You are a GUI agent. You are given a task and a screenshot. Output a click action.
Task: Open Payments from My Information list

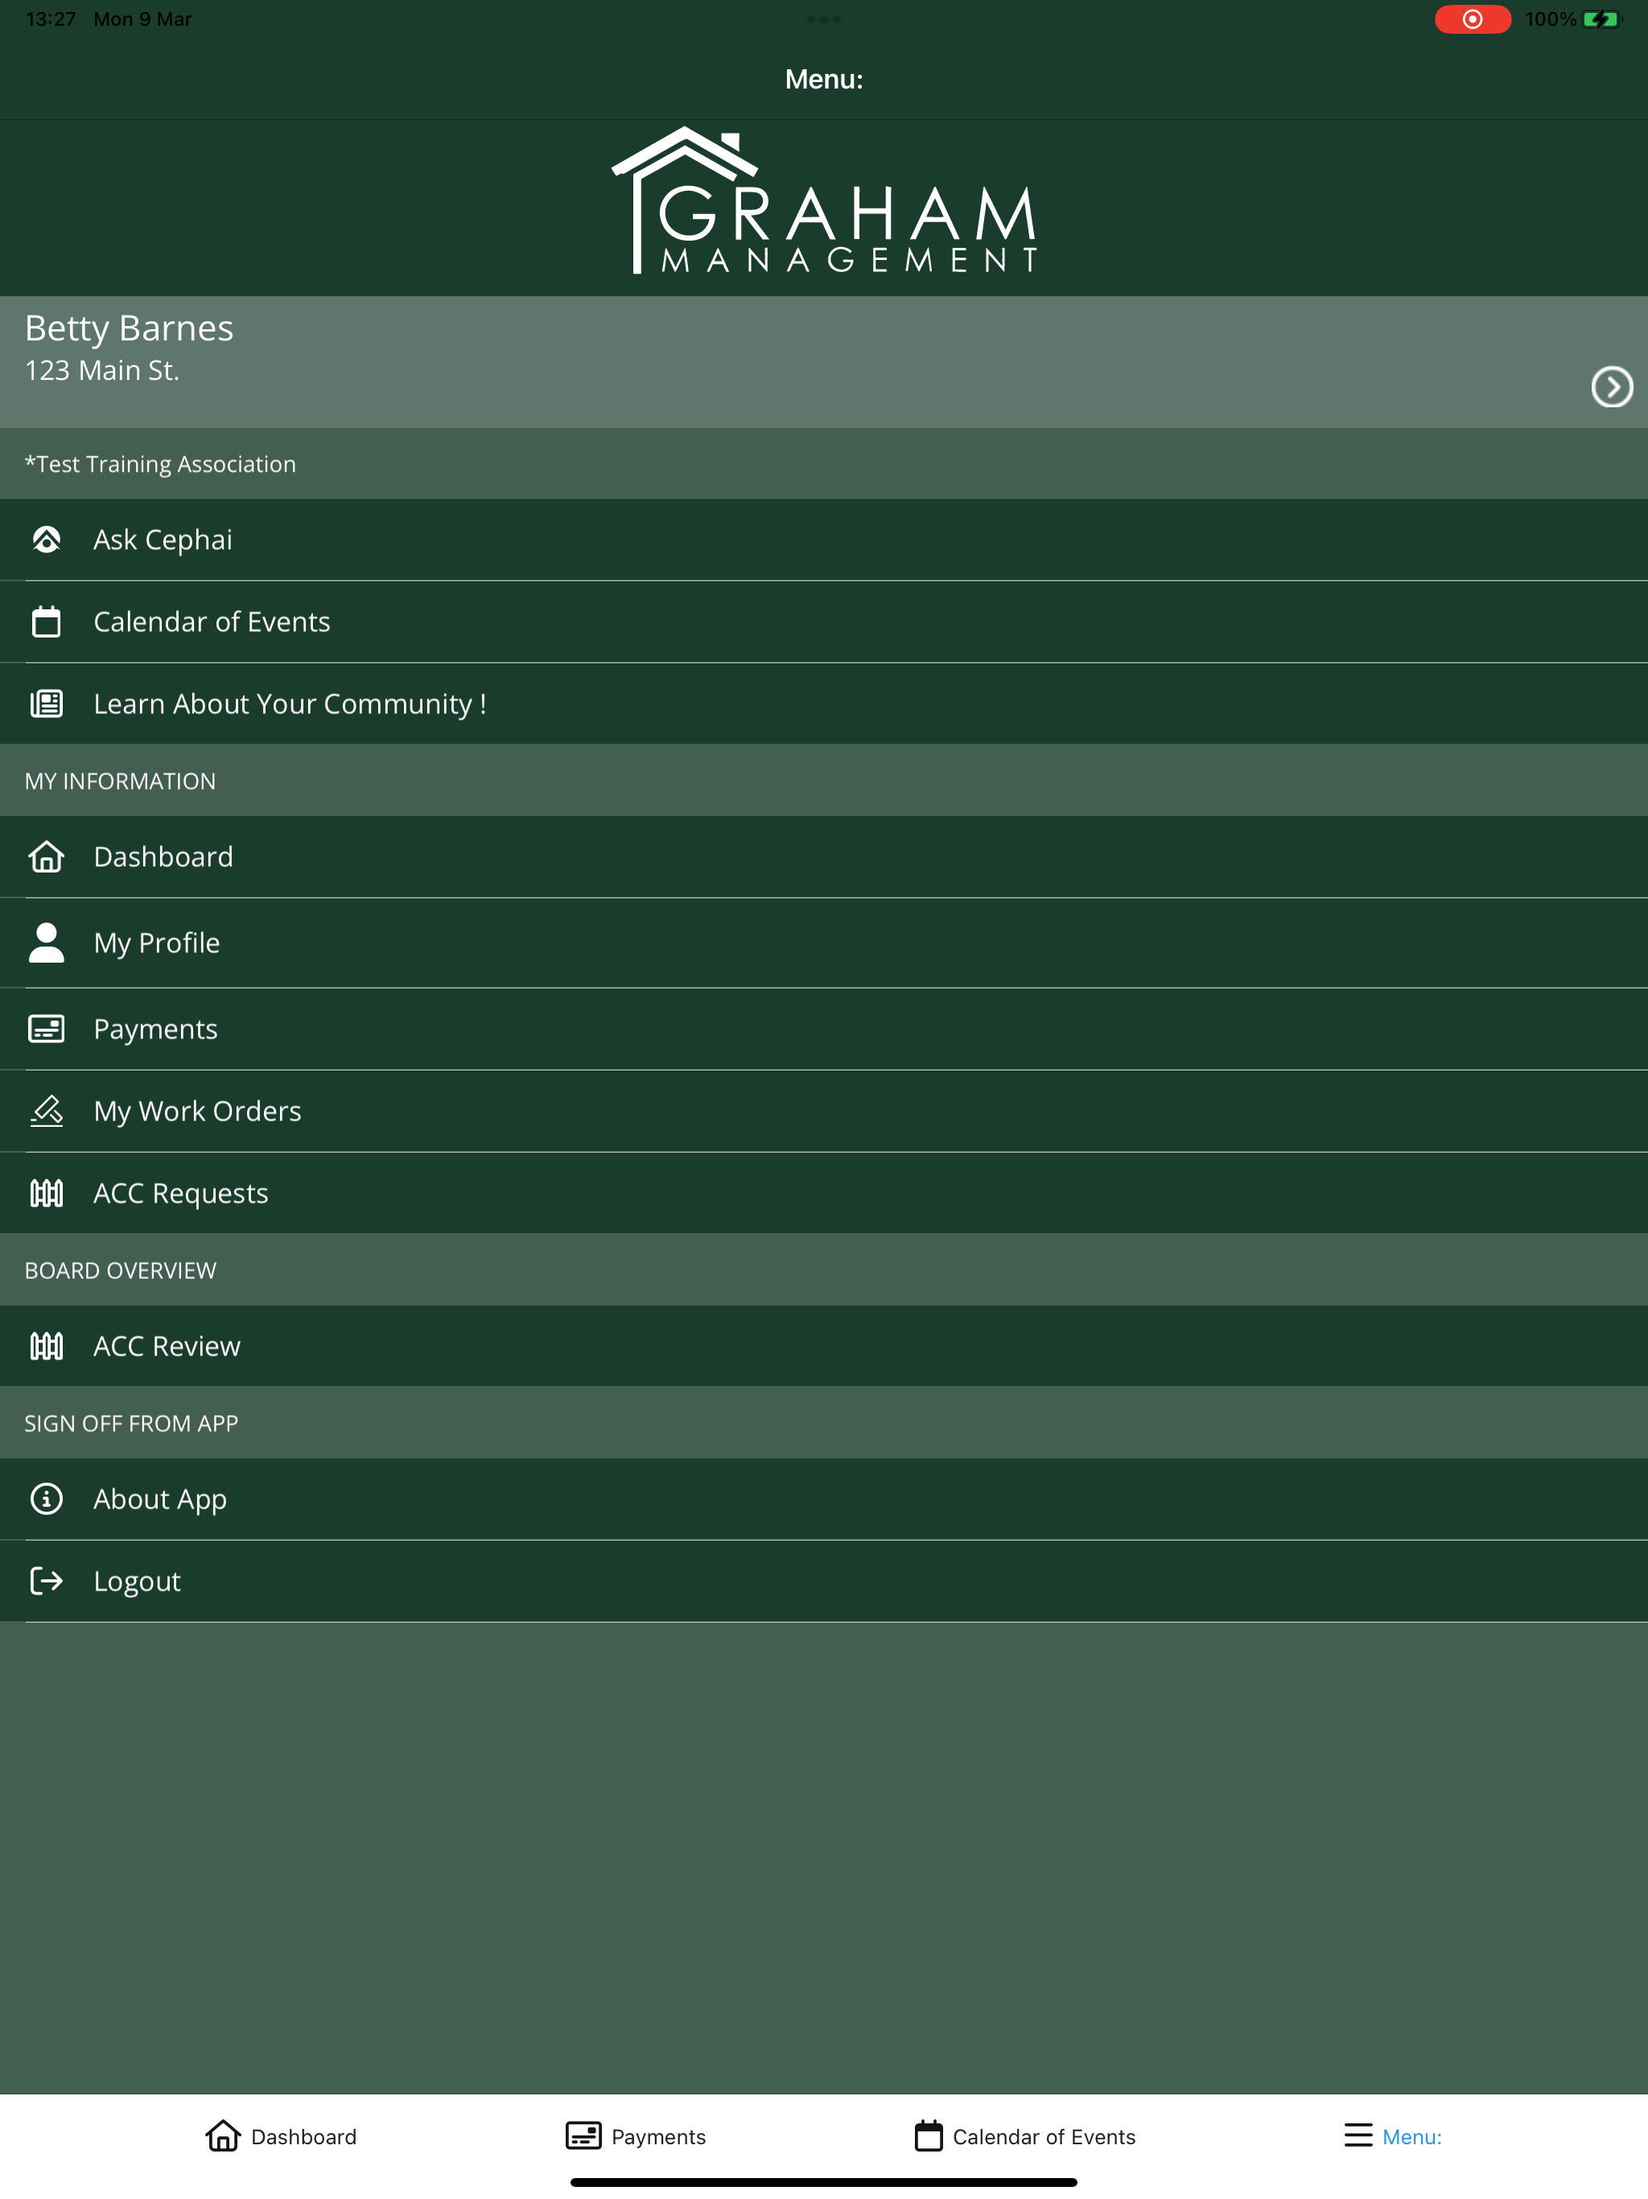point(824,1028)
